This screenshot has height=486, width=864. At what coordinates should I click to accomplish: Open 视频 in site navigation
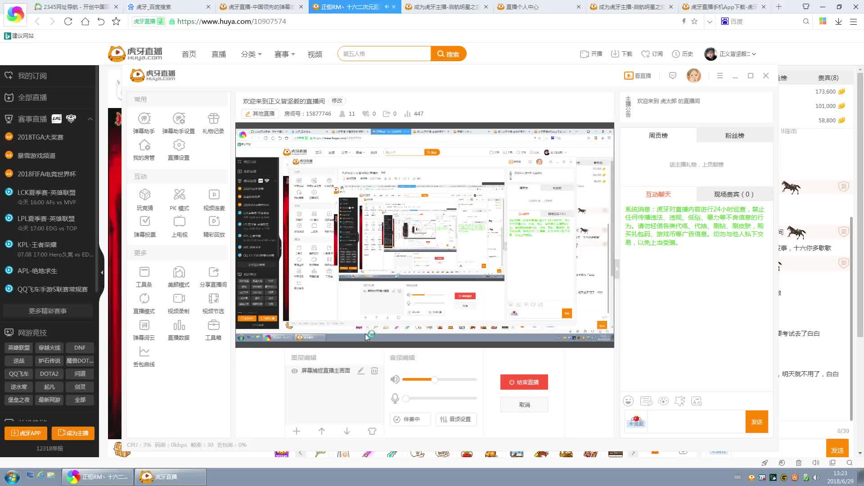tap(315, 54)
